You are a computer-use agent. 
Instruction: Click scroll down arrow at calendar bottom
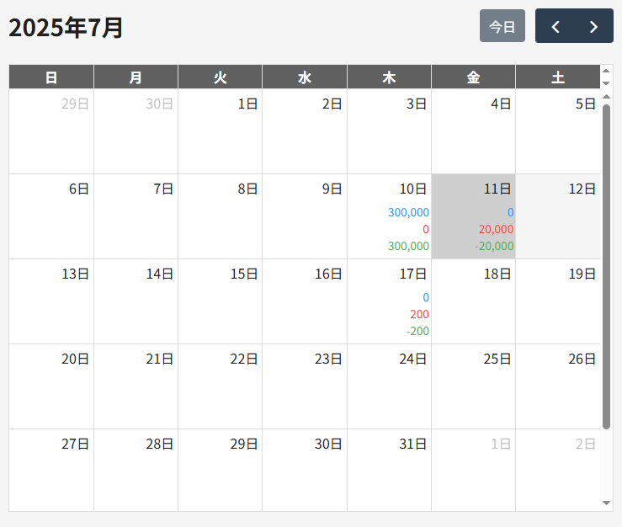[x=606, y=503]
